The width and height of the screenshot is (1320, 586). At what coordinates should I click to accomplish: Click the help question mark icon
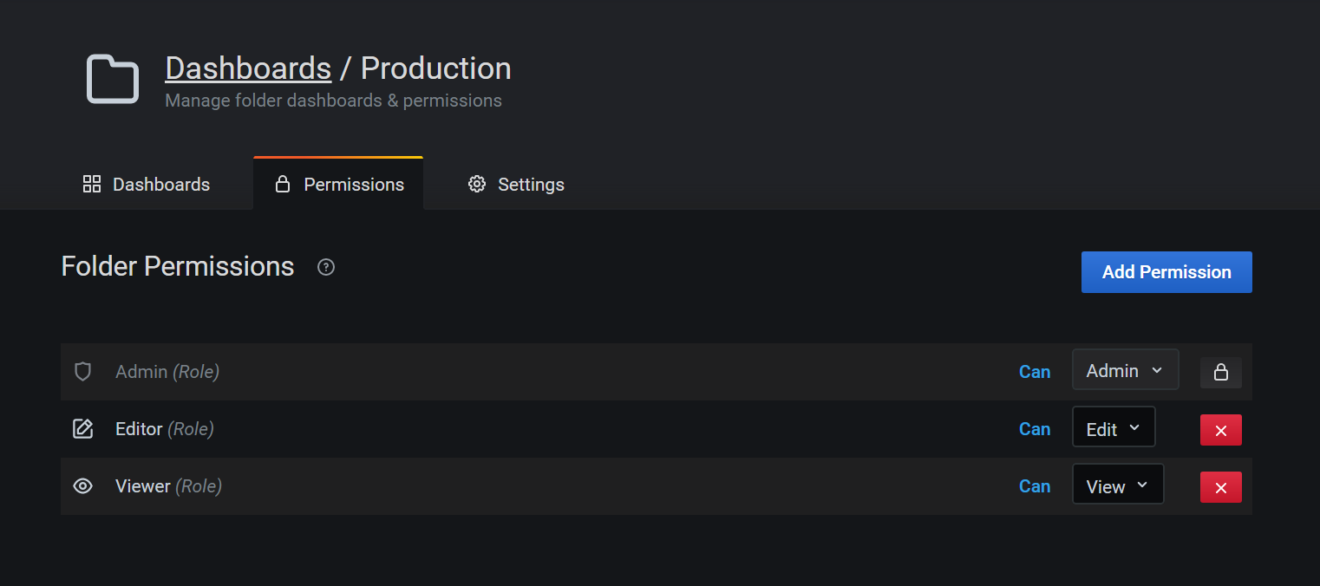click(326, 267)
